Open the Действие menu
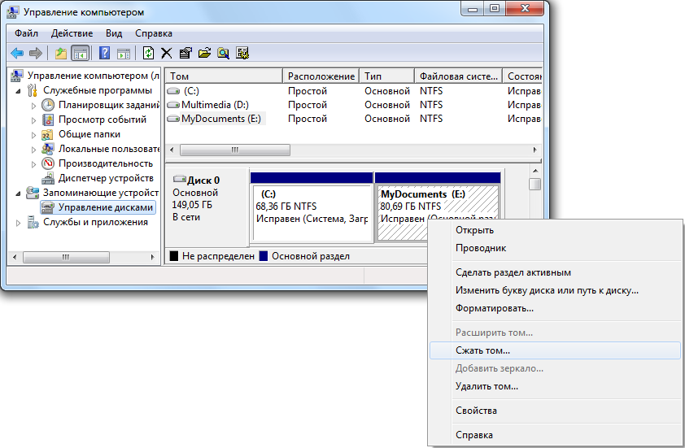685x448 pixels. tap(72, 33)
